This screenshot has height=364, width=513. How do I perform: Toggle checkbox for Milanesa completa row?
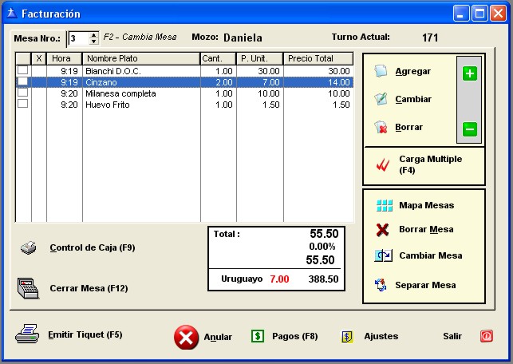(x=22, y=93)
